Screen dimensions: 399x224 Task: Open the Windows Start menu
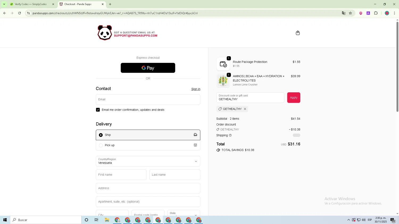5,220
